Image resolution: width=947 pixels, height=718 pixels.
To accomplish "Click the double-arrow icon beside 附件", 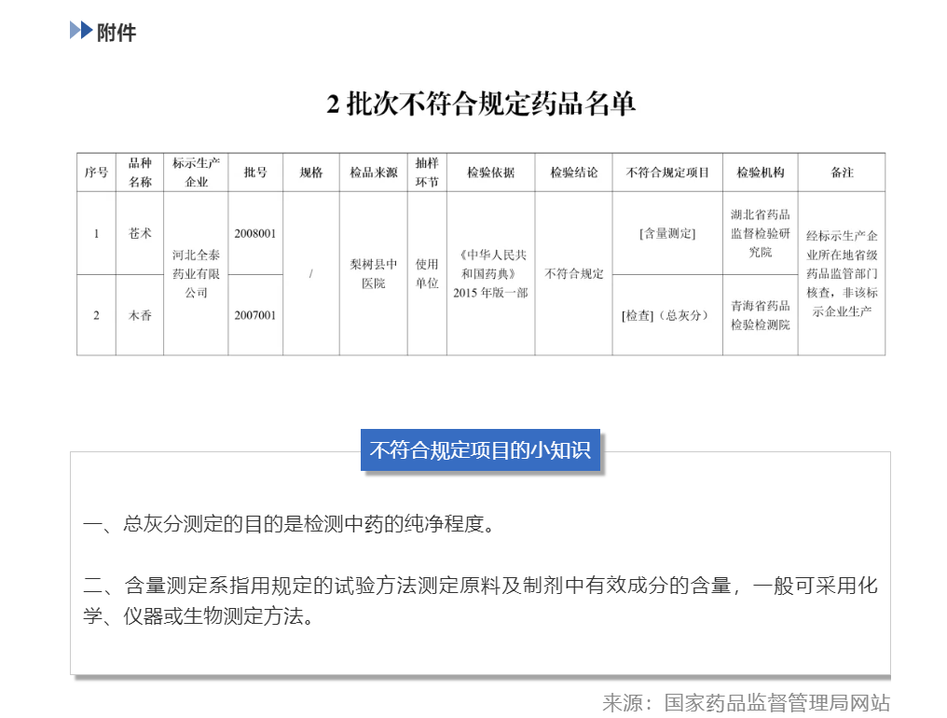I will click(81, 30).
